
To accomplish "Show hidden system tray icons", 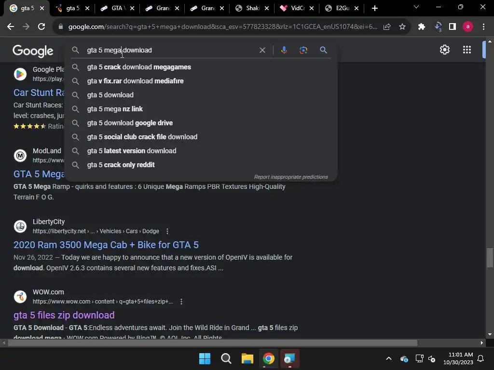I will click(x=389, y=358).
